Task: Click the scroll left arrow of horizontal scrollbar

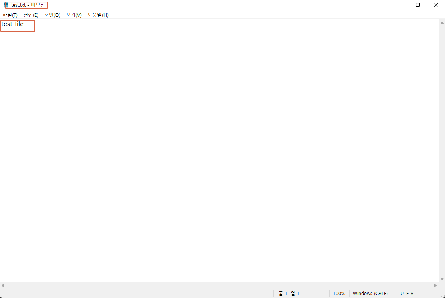Action: coord(2,286)
